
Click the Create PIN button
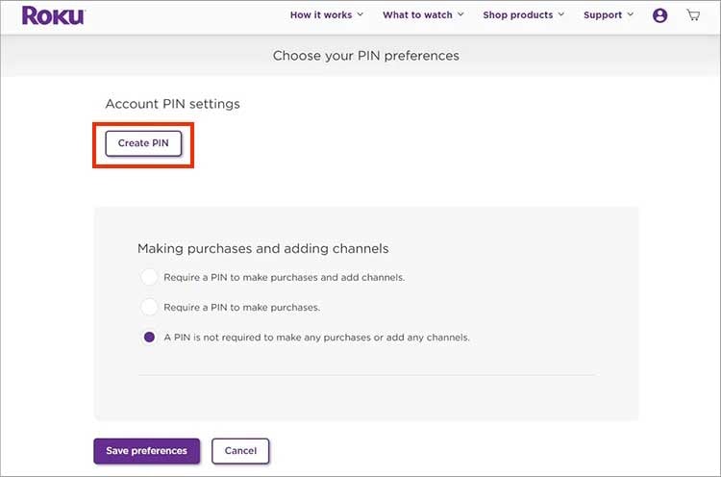click(x=143, y=143)
